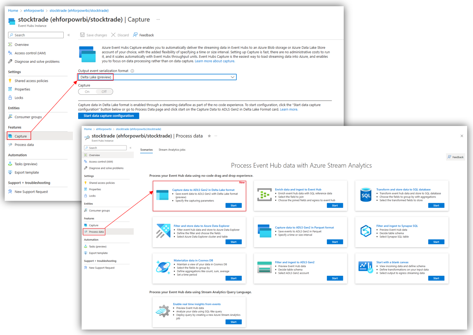This screenshot has width=473, height=335.
Task: Click Start data capture configuration button
Action: 109,116
